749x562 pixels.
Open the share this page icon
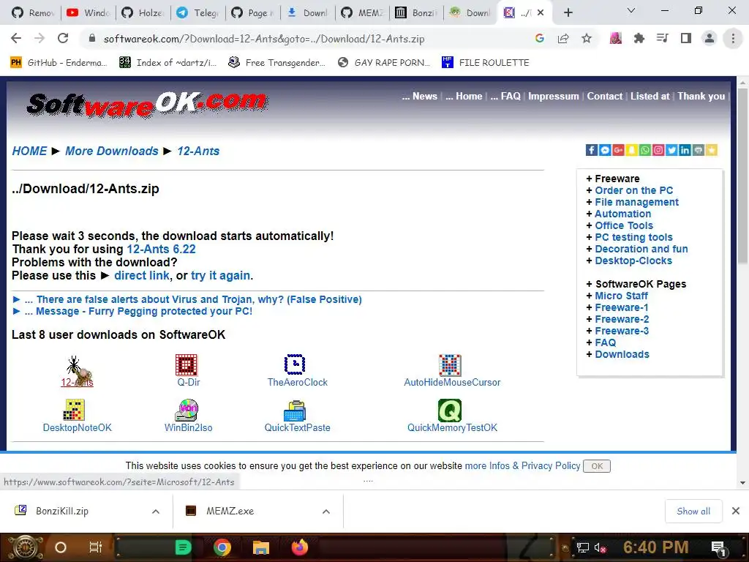(x=563, y=38)
